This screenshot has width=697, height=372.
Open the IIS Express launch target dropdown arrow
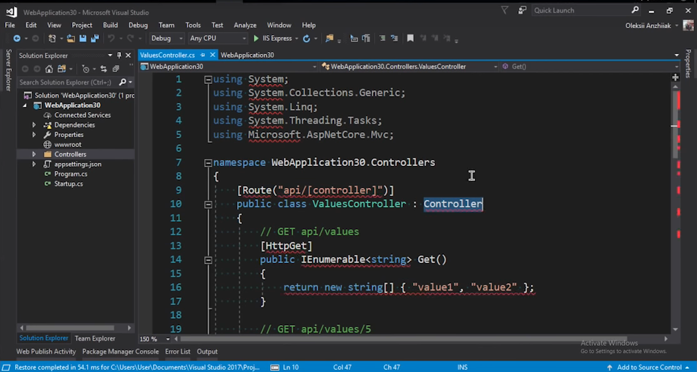coord(296,39)
